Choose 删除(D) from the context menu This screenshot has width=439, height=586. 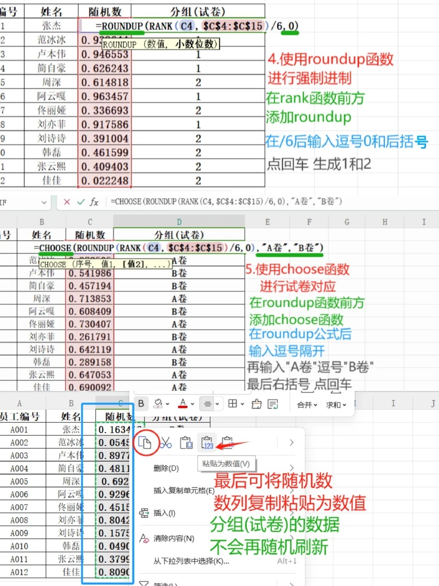point(166,468)
